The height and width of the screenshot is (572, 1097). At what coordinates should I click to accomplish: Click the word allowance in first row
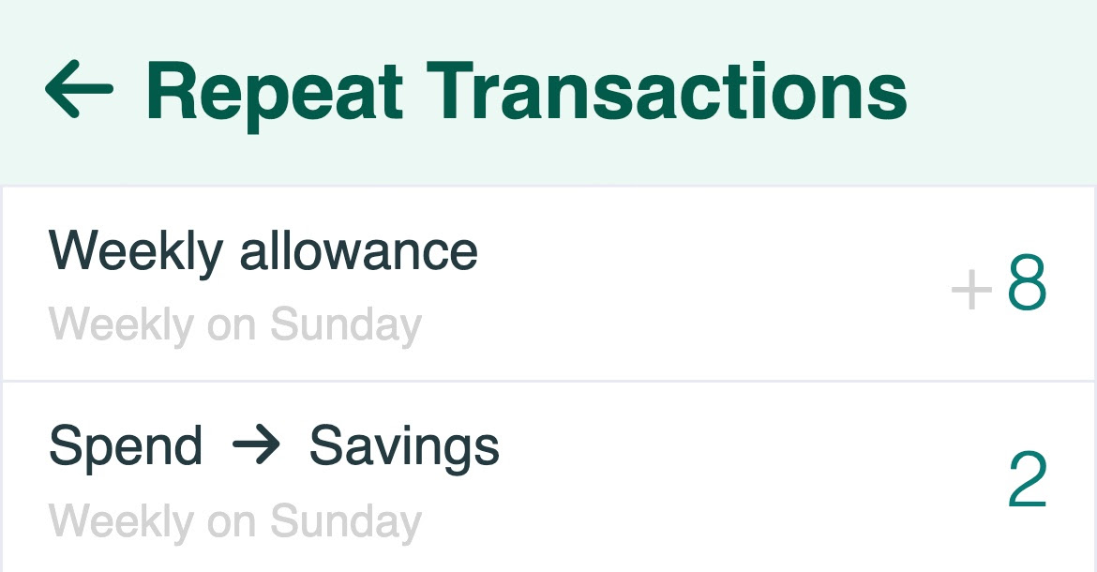click(x=358, y=250)
